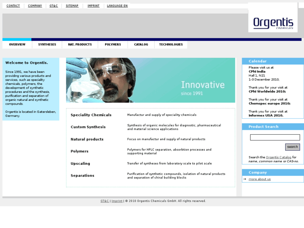Select the Syntheses navigation tab
This screenshot has height=228, width=304.
coord(47,44)
